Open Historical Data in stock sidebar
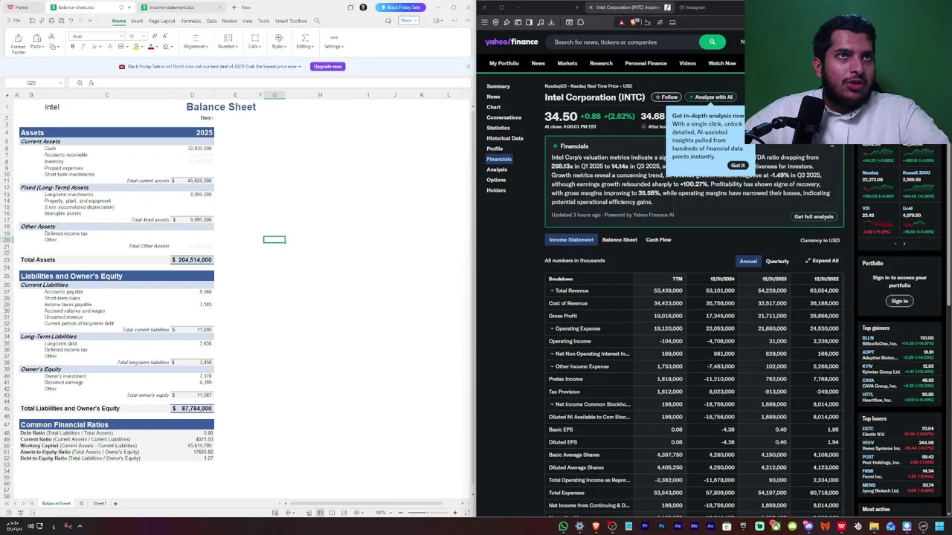 505,138
